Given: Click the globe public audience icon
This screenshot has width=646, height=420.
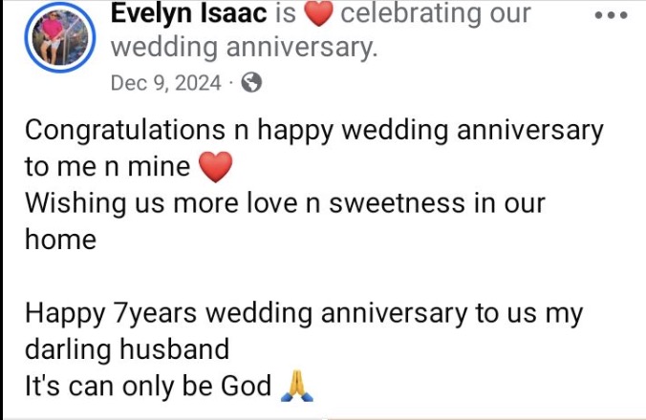Looking at the screenshot, I should coord(252,83).
